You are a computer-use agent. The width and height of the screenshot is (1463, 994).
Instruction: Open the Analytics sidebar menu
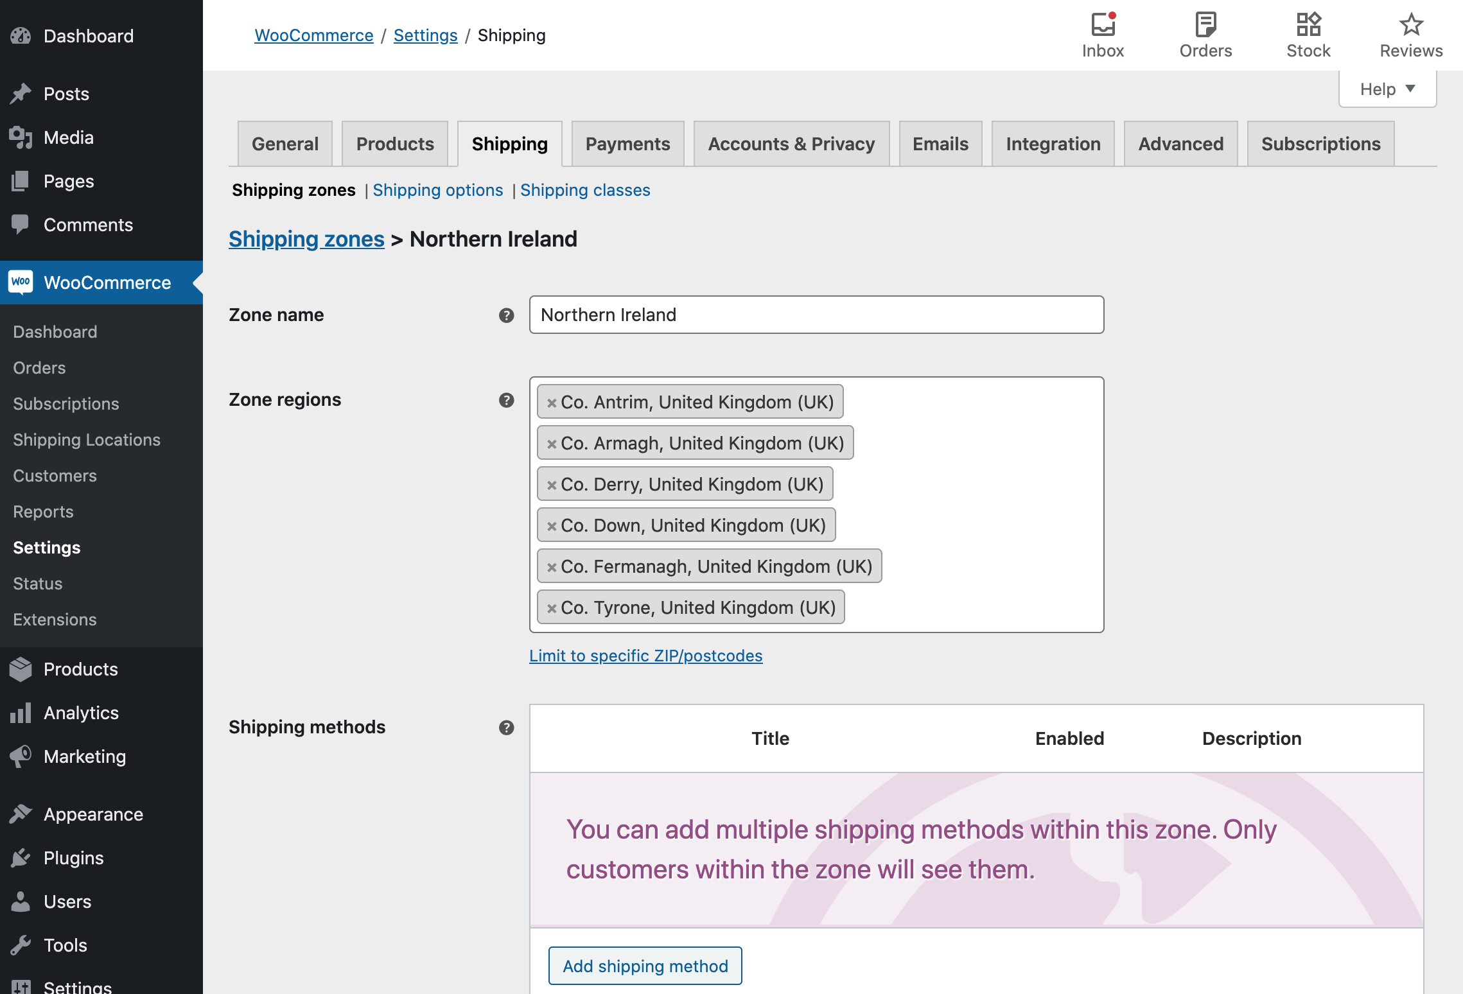(x=81, y=713)
